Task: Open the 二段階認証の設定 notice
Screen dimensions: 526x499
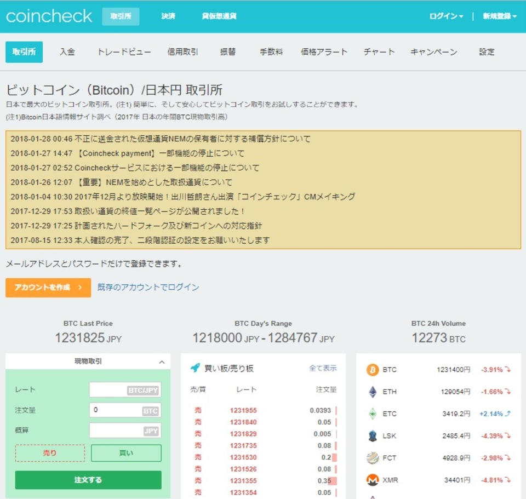Action: click(140, 240)
